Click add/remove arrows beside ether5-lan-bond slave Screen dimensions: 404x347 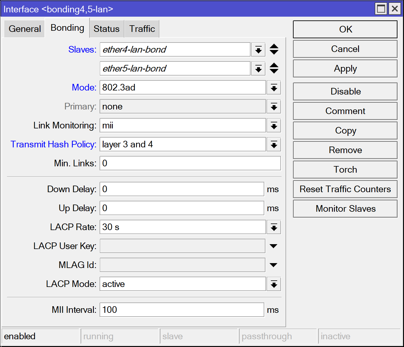click(x=274, y=68)
